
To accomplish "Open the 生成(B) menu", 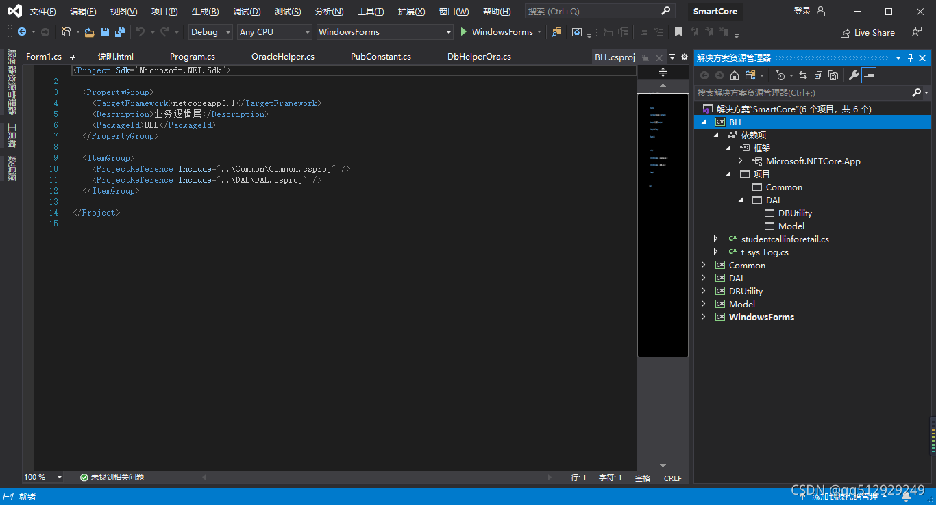I will [x=206, y=12].
